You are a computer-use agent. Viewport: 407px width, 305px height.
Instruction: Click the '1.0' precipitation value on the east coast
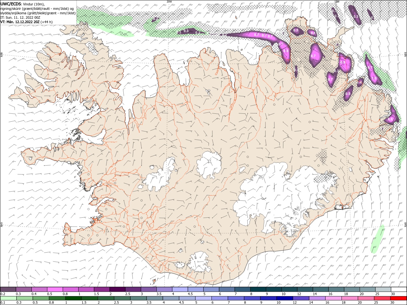[x=374, y=78]
